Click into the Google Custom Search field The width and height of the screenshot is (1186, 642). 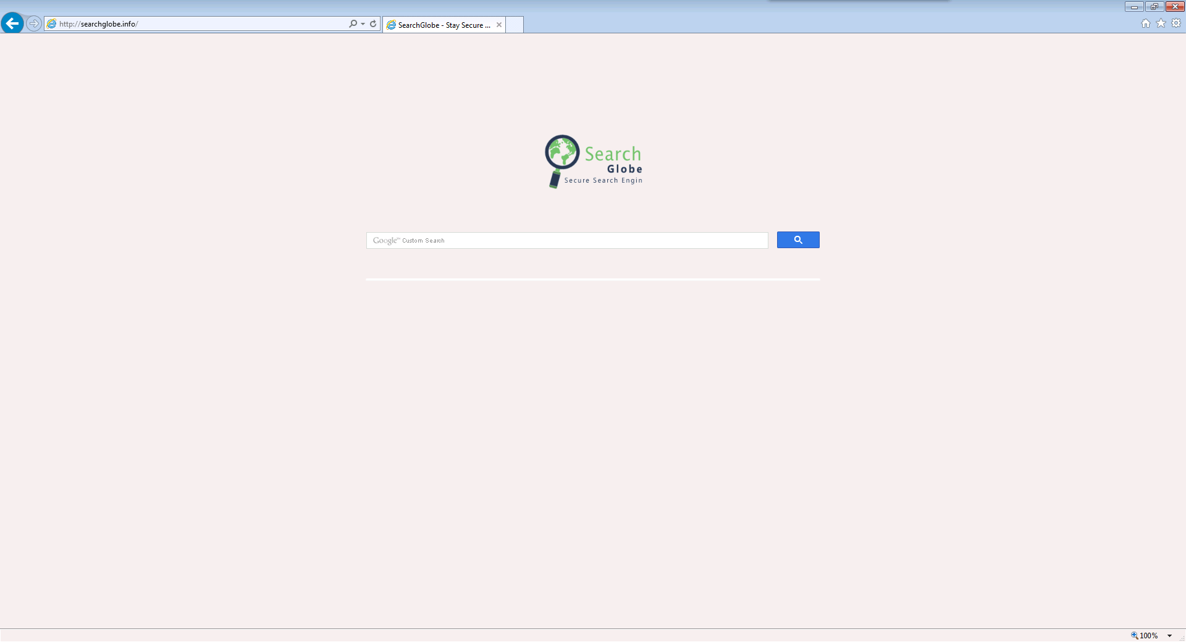tap(567, 240)
